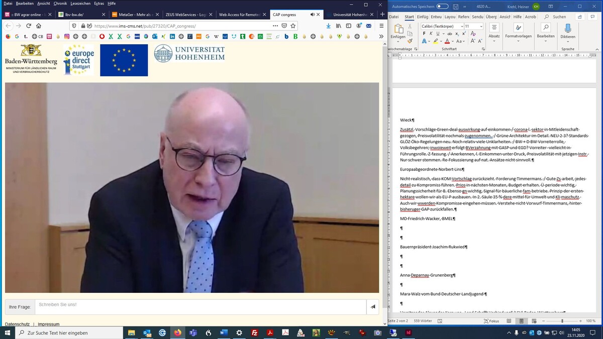Toggle Automatisches Speichern switch
This screenshot has width=603, height=339.
[442, 6]
